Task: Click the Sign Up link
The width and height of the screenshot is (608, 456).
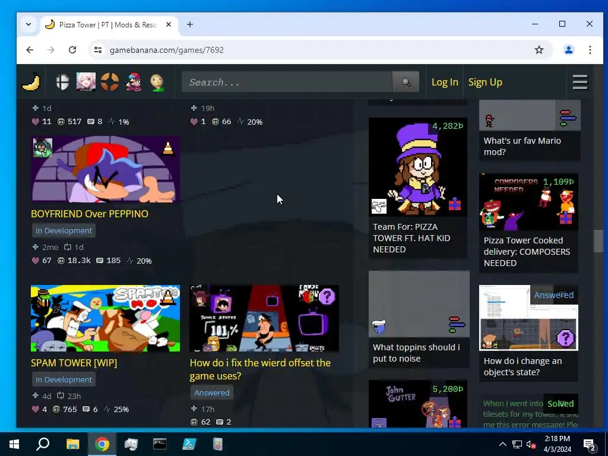Action: (x=485, y=82)
